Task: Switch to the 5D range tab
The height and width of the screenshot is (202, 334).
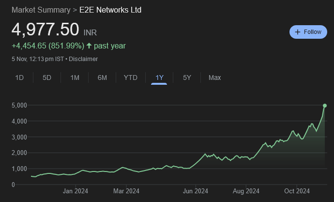Action: [47, 78]
